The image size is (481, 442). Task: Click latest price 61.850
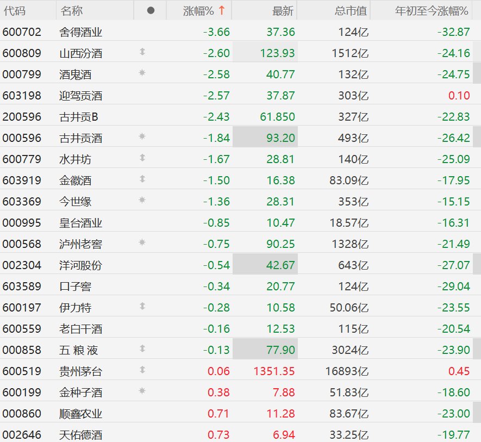tap(278, 117)
